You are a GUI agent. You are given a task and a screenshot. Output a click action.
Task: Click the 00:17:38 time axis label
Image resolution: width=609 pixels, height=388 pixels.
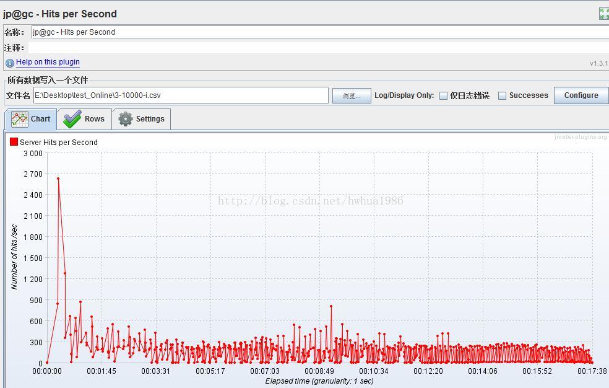point(592,371)
